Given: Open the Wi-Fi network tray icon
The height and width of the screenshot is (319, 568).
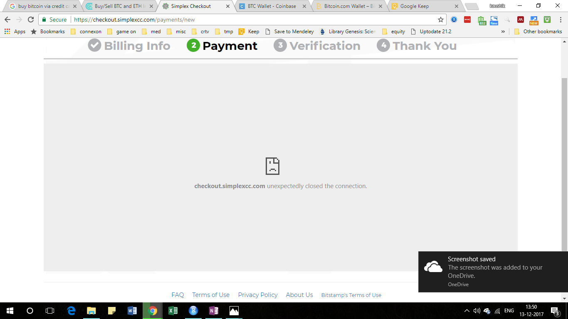Looking at the screenshot, I should pos(498,311).
